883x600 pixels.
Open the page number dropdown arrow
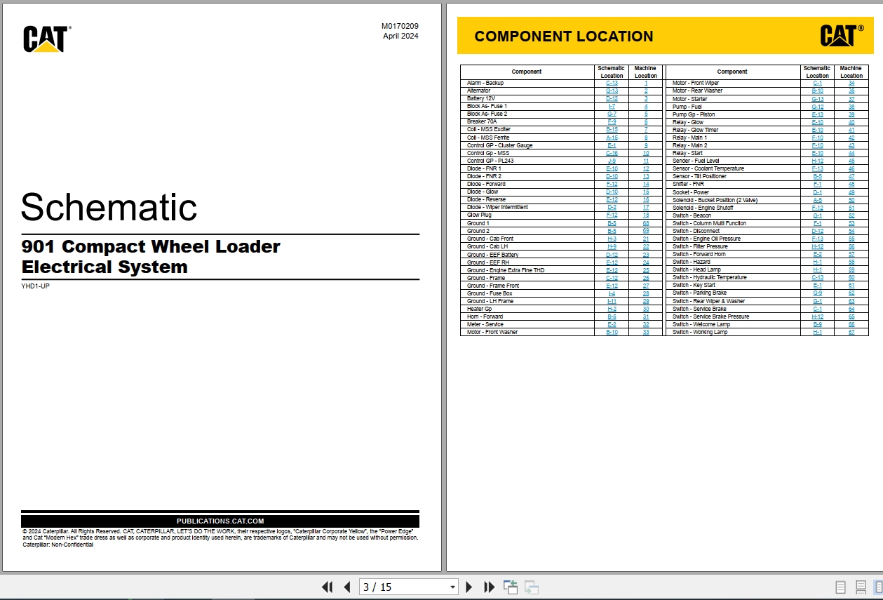tap(452, 587)
